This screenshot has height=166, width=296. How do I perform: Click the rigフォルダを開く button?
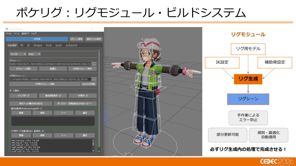89,84
